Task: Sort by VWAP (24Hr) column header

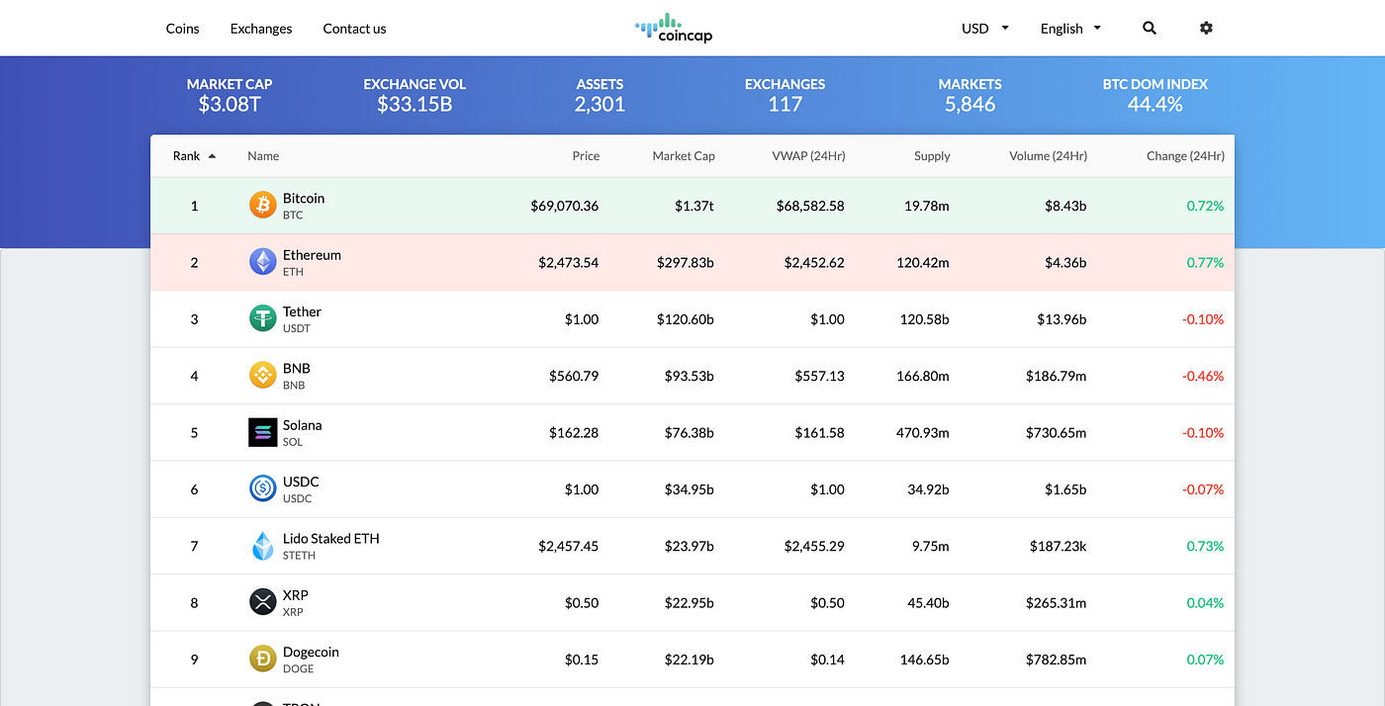Action: pyautogui.click(x=808, y=156)
